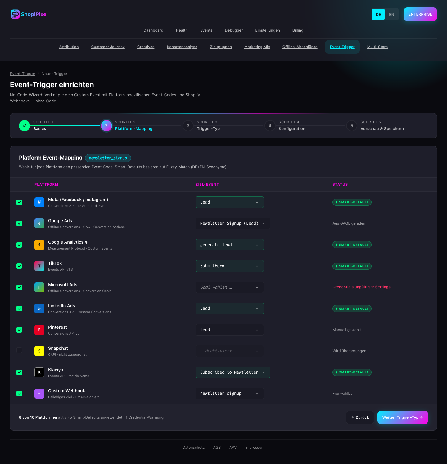Open the Debugger nav item
This screenshot has width=447, height=464.
click(234, 30)
